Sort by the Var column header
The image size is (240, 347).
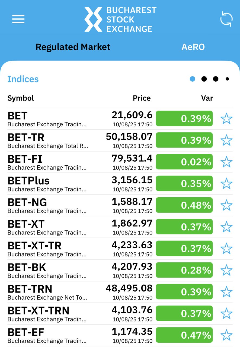[207, 98]
